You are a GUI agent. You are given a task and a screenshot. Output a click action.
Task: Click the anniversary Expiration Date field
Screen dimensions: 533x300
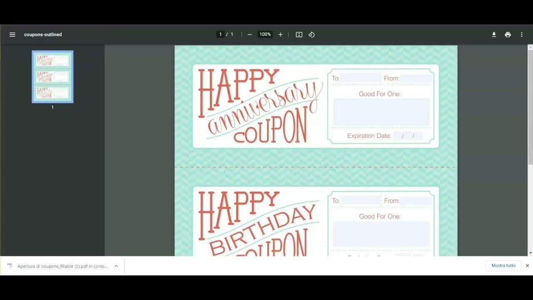point(408,136)
